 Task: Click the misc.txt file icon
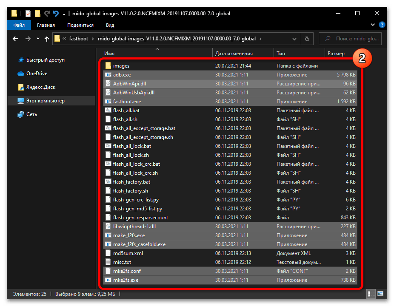[108, 262]
